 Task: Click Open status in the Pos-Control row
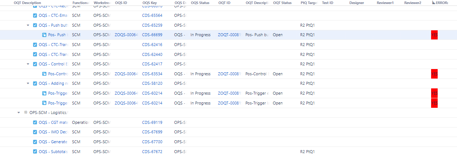coord(278,74)
